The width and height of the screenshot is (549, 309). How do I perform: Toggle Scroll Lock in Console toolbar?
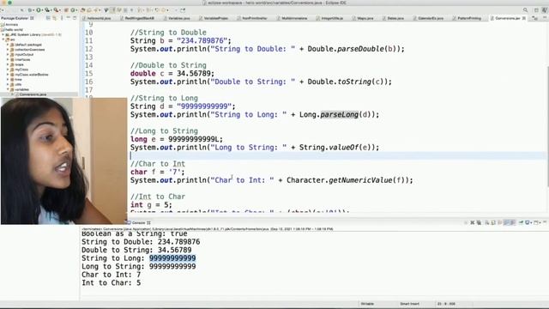[x=493, y=222]
